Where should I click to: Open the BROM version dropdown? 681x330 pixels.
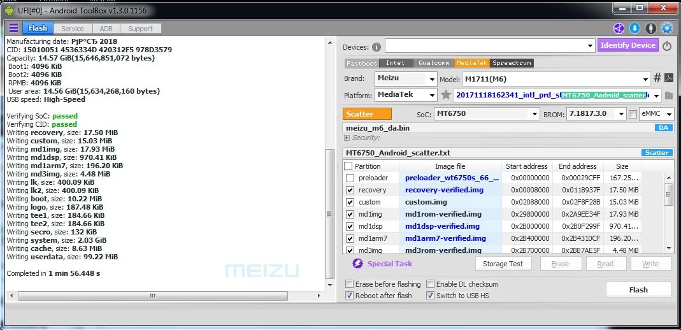click(x=622, y=114)
